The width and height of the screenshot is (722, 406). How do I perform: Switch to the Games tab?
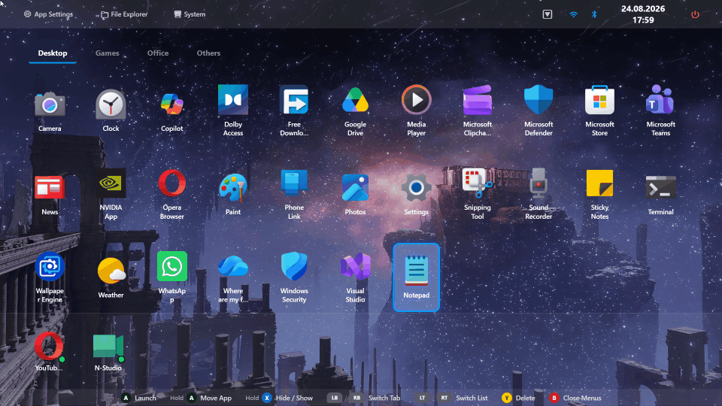click(108, 53)
